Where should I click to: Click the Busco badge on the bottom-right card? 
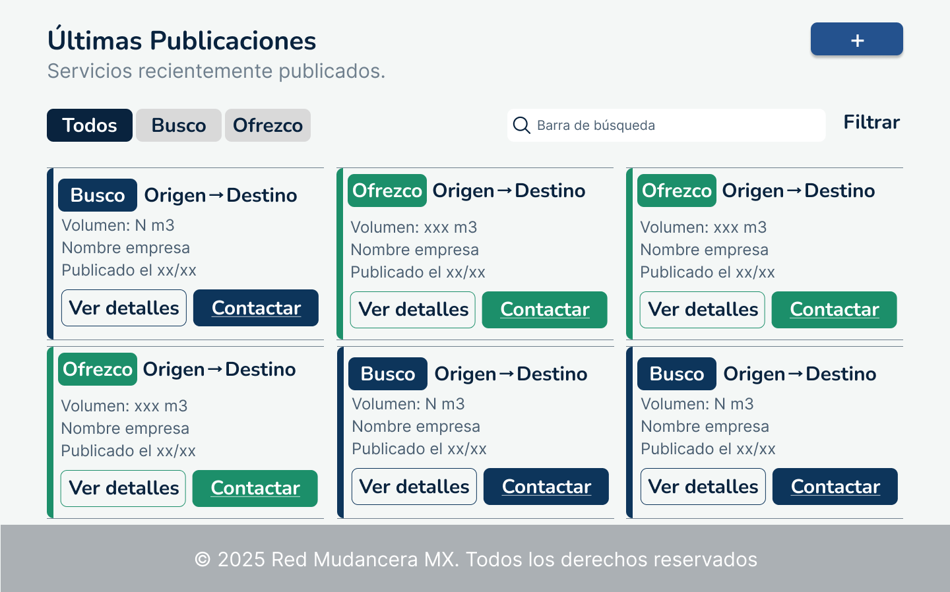coord(676,374)
